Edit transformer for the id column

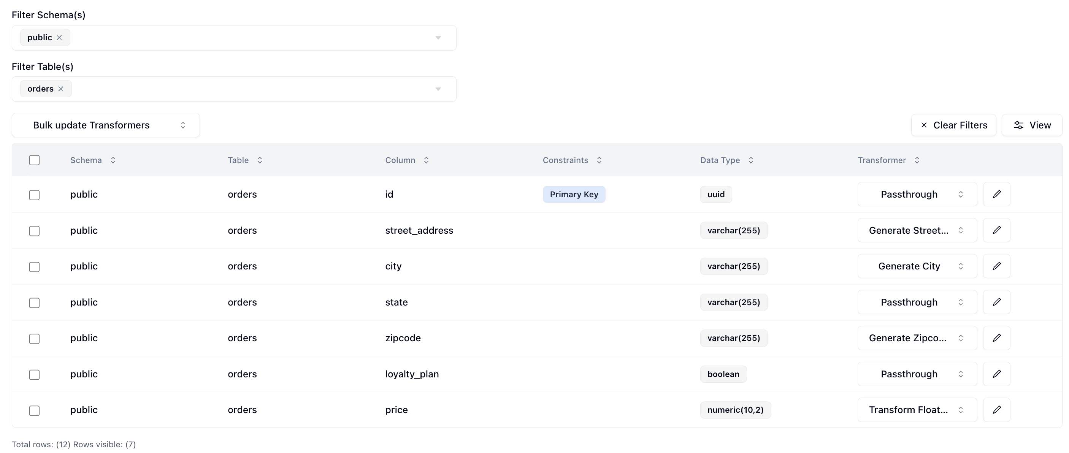(996, 194)
